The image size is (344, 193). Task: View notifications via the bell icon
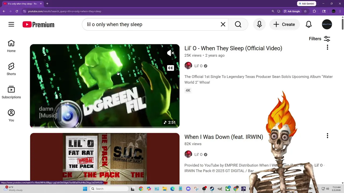pyautogui.click(x=309, y=24)
